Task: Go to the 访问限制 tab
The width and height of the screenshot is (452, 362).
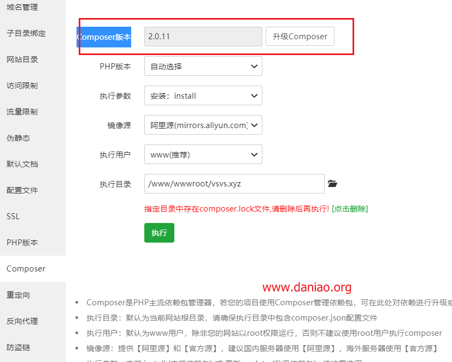Action: pyautogui.click(x=22, y=86)
